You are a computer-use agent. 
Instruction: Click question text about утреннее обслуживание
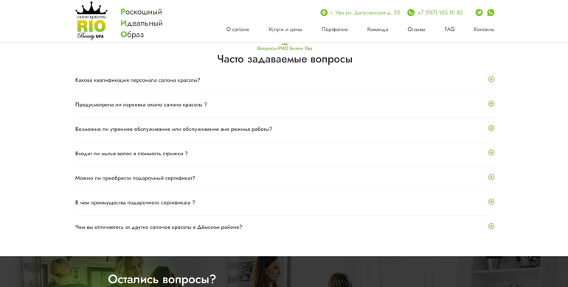coord(173,129)
